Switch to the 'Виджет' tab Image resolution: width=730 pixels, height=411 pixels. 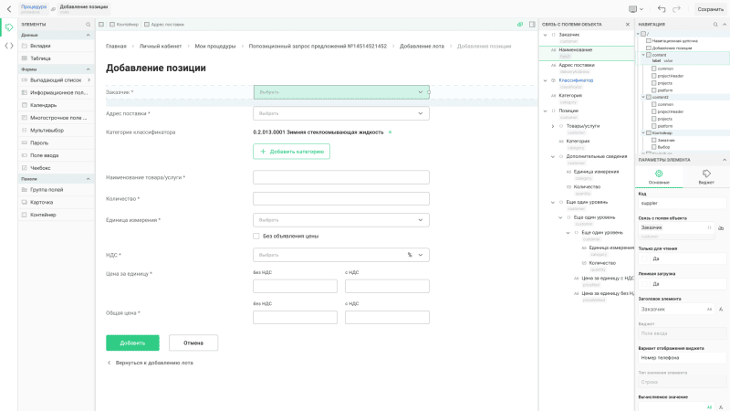point(705,175)
